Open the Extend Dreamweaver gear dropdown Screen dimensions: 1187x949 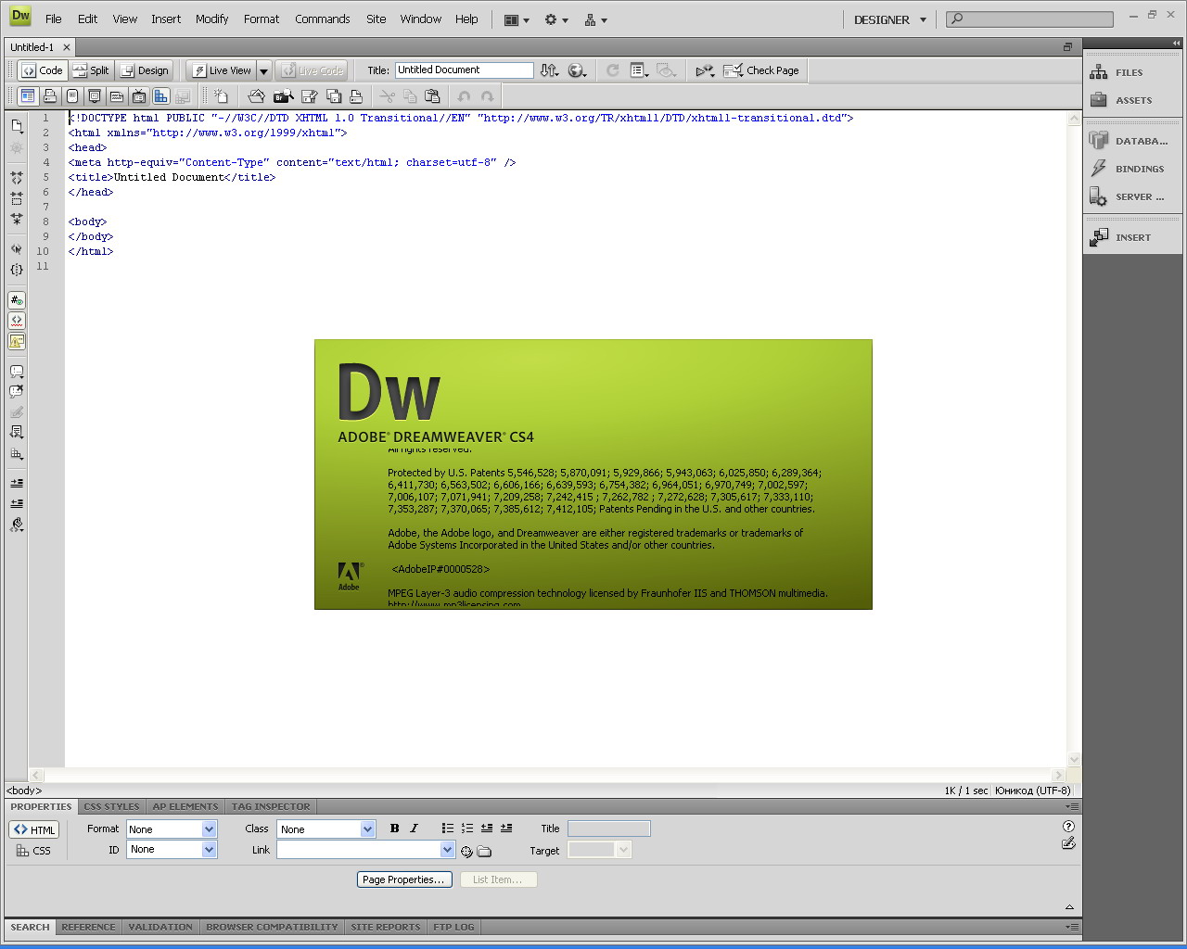[556, 19]
